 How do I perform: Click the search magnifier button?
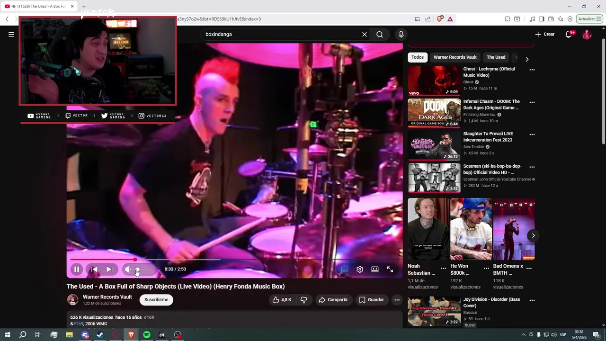point(380,34)
